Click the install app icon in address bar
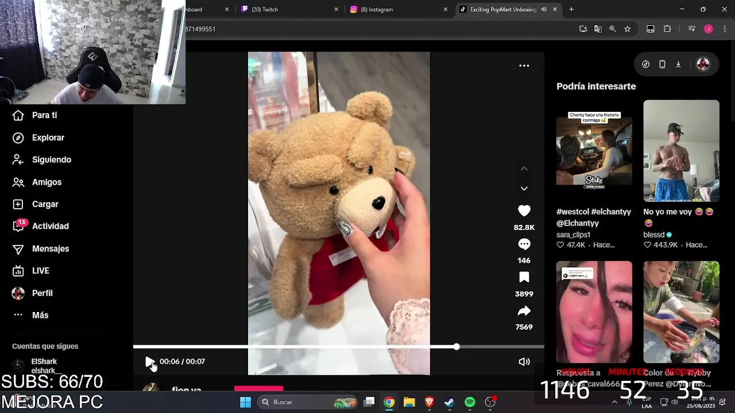 coord(583,29)
